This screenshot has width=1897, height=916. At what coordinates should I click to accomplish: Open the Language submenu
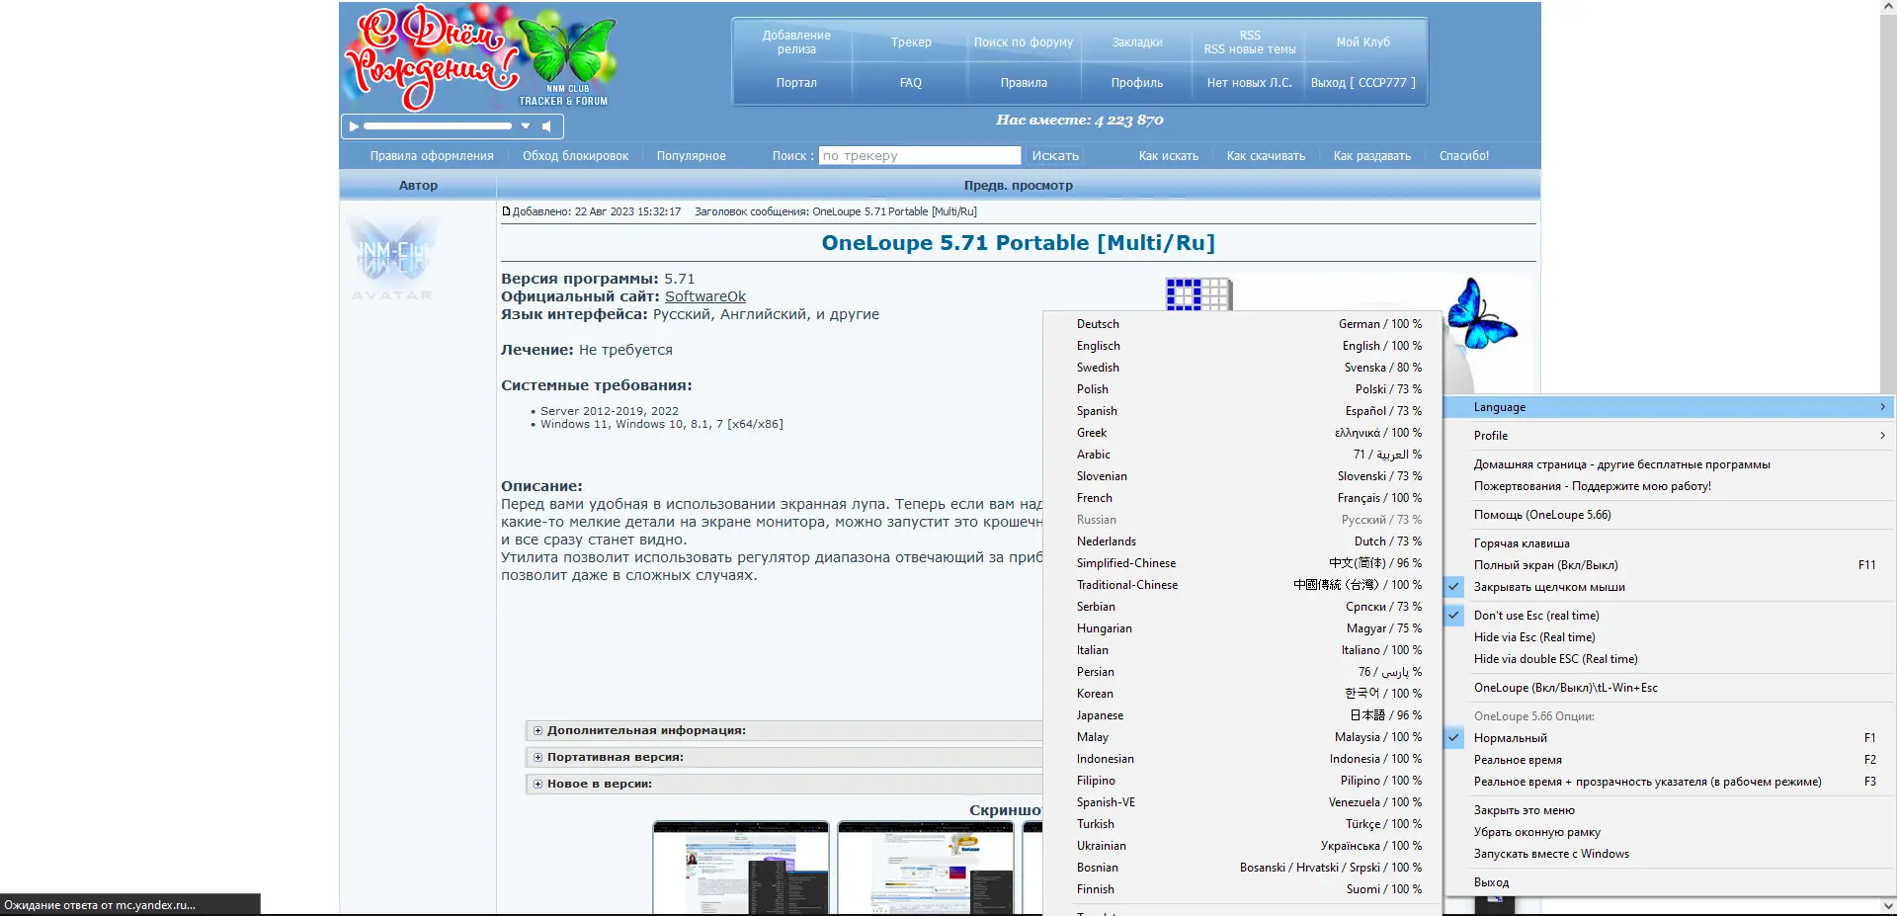pos(1669,407)
